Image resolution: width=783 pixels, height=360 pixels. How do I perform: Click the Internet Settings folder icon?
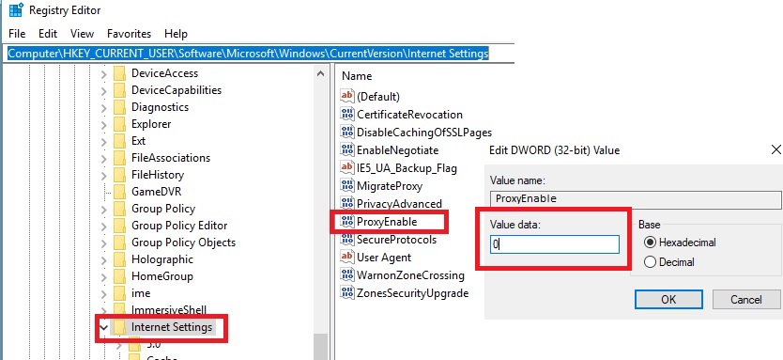point(119,327)
